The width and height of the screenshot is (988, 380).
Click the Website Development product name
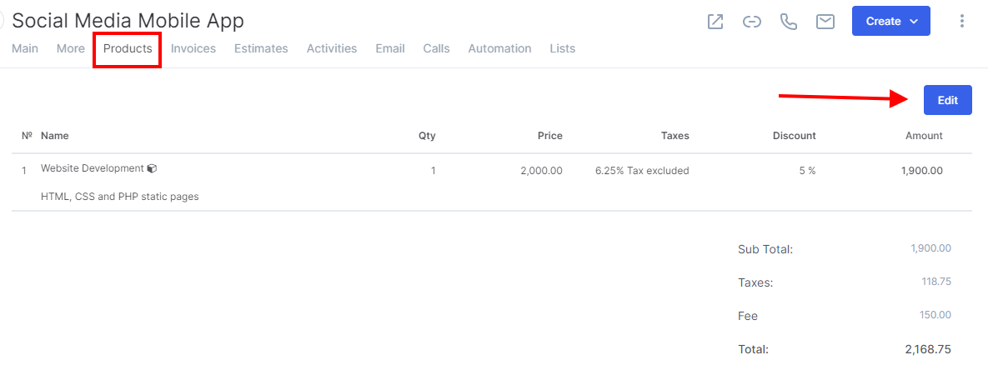(92, 168)
